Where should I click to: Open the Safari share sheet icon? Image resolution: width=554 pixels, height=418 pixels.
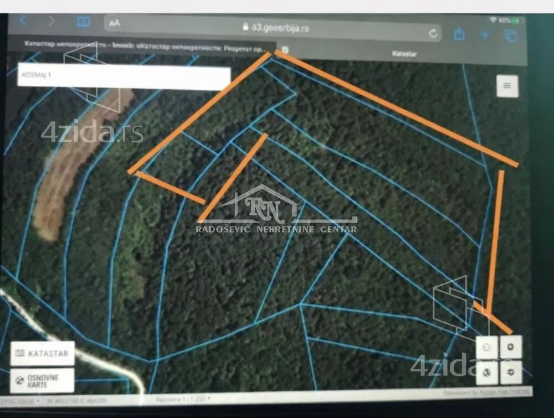click(x=459, y=34)
